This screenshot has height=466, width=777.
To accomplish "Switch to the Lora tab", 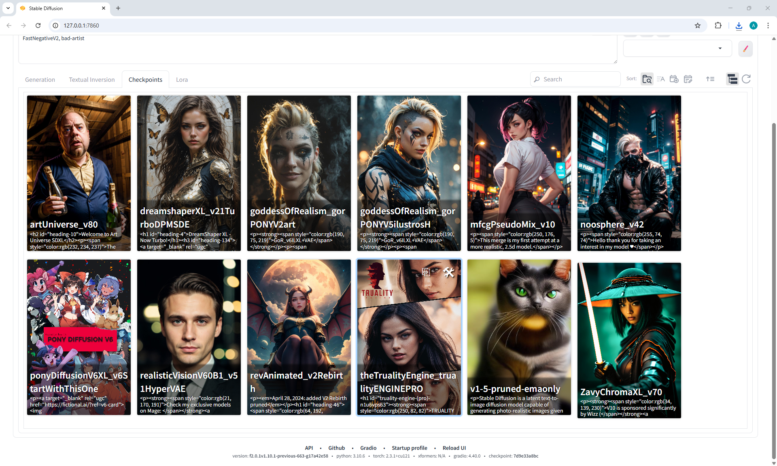I will (x=182, y=80).
